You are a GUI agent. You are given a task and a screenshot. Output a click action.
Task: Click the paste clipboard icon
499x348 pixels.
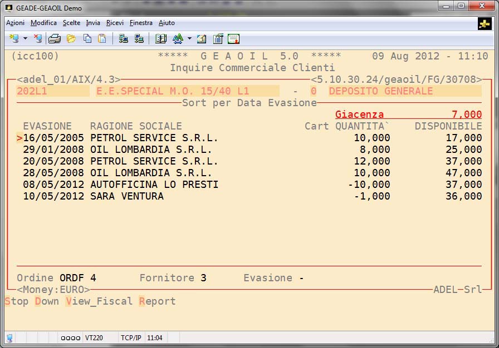pyautogui.click(x=102, y=39)
